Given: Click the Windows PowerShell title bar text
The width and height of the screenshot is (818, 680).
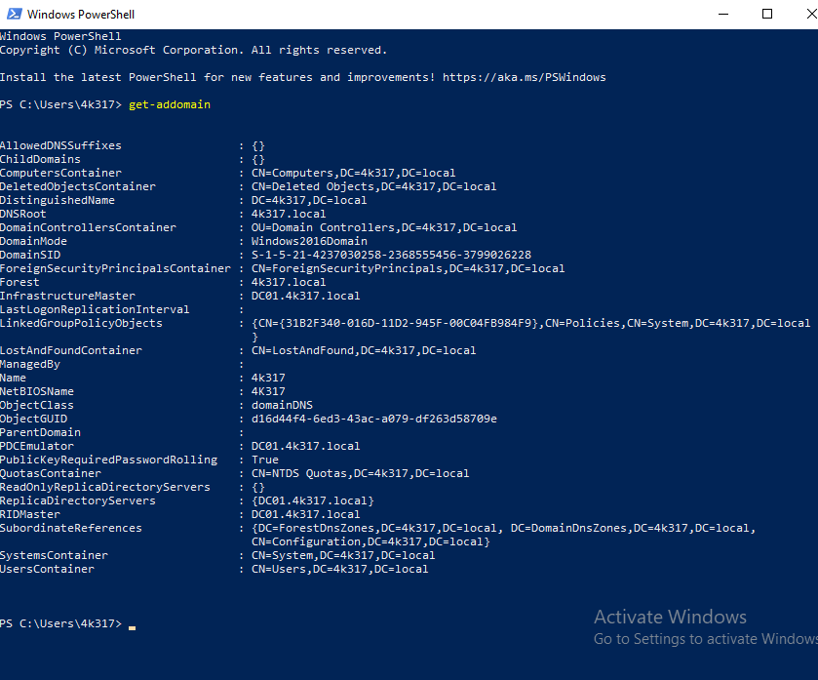Looking at the screenshot, I should [x=81, y=15].
